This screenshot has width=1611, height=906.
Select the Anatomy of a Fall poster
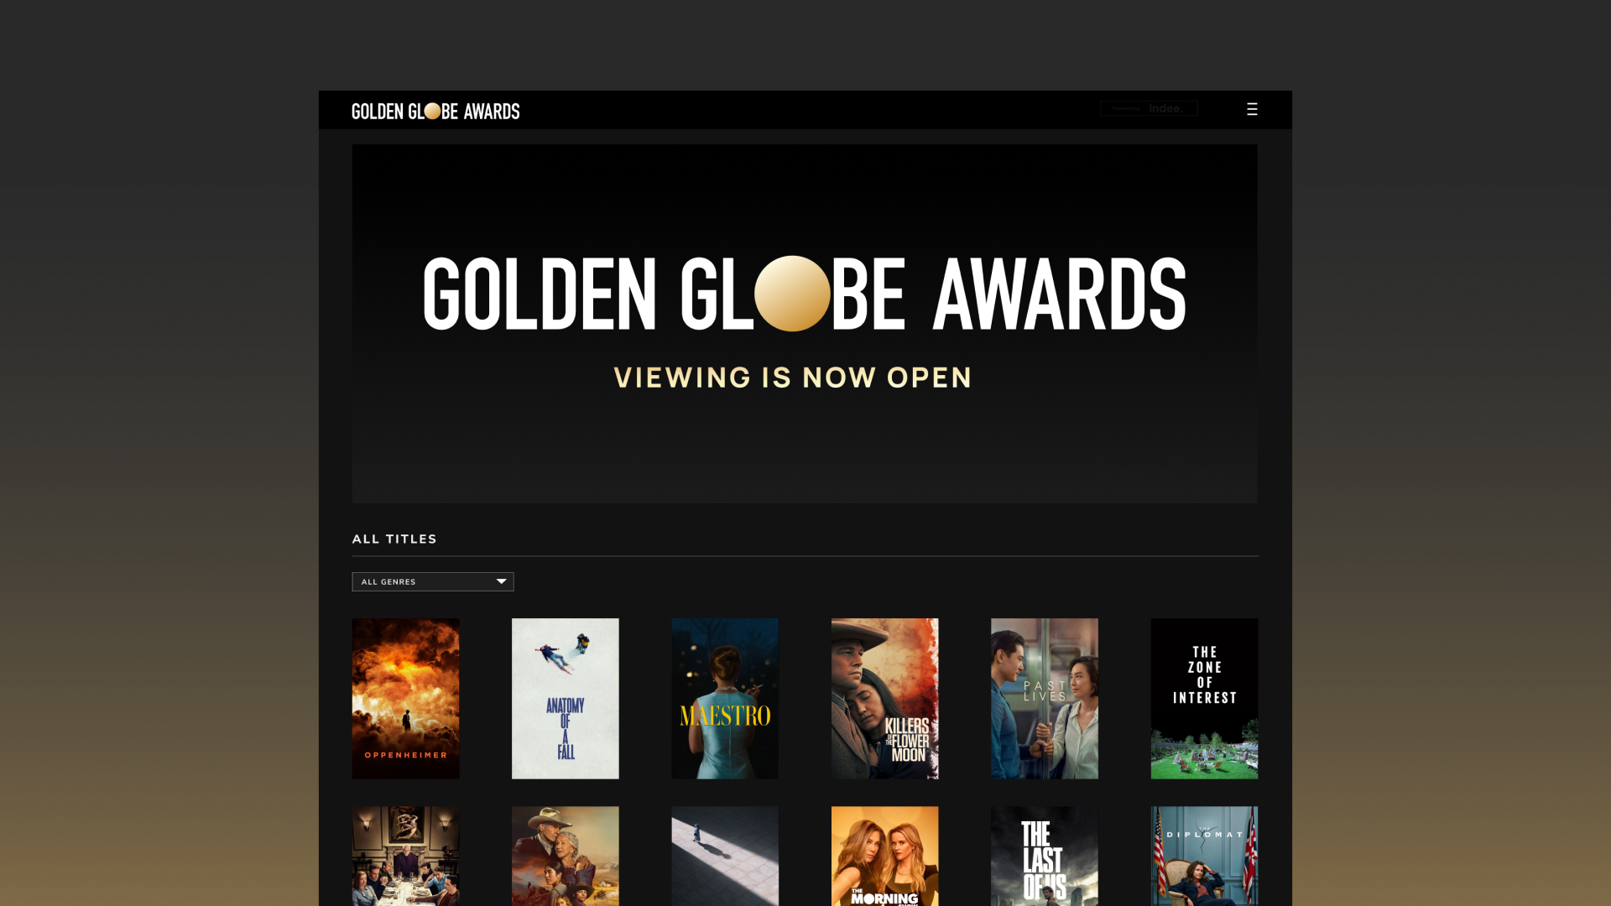click(x=565, y=698)
